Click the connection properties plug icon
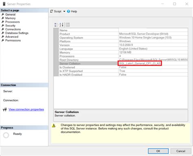This screenshot has width=193, height=156. [5, 109]
